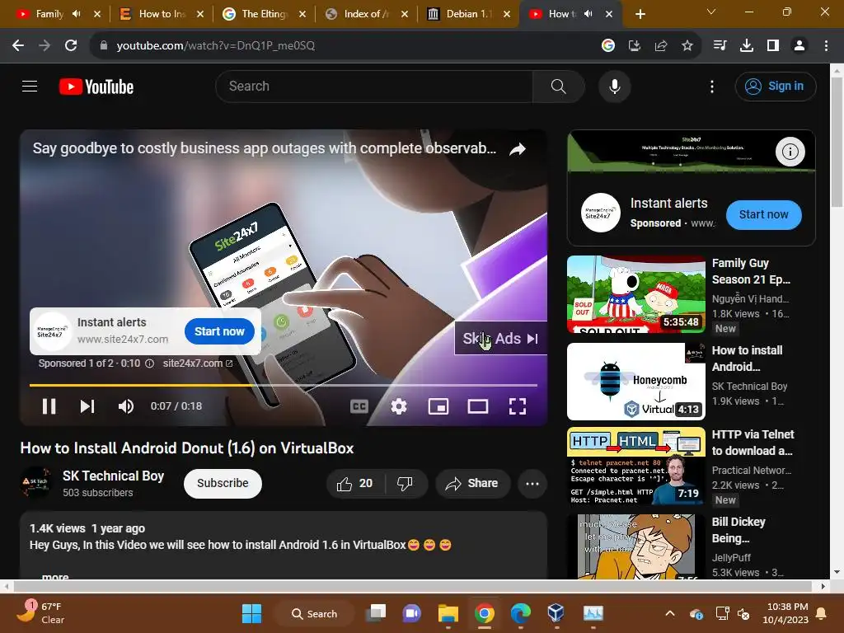
Task: Share the Android Donut video
Action: coord(471,483)
